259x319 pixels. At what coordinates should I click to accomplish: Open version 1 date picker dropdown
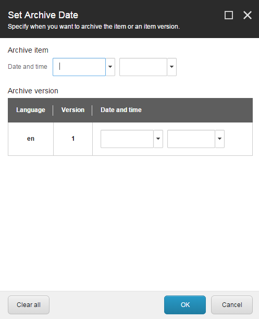158,139
